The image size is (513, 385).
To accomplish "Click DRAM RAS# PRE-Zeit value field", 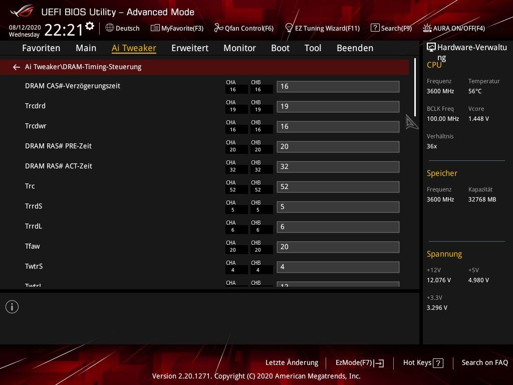I will [338, 147].
